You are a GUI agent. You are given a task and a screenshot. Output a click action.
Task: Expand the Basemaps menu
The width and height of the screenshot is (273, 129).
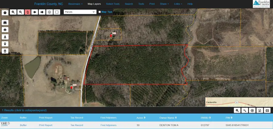[76, 4]
